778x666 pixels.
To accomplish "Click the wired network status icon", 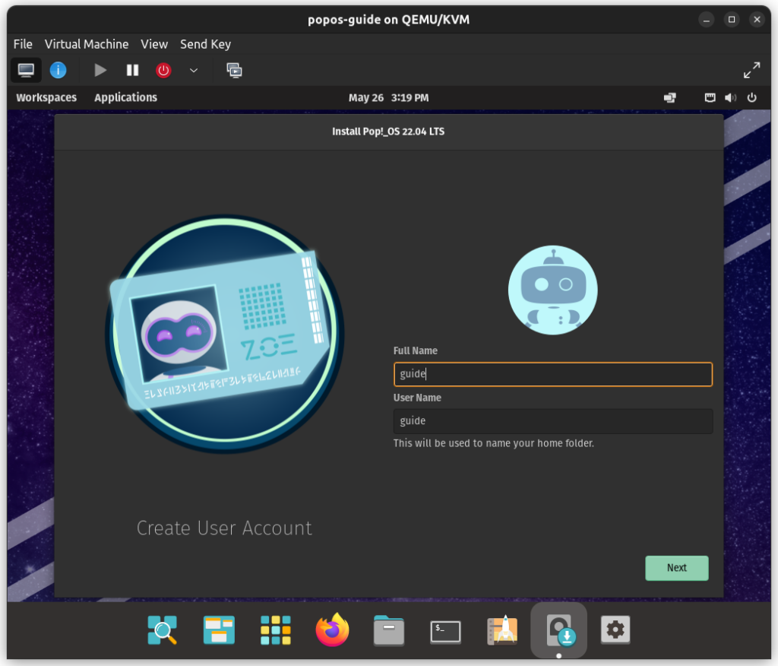I will [x=710, y=98].
